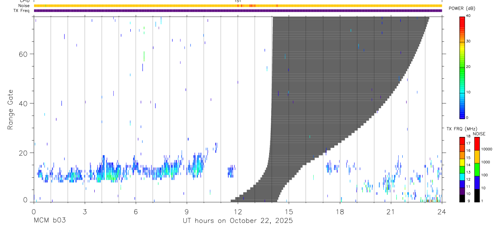Click the 15 MHz frequency label
The width and height of the screenshot is (497, 229).
tap(468, 158)
